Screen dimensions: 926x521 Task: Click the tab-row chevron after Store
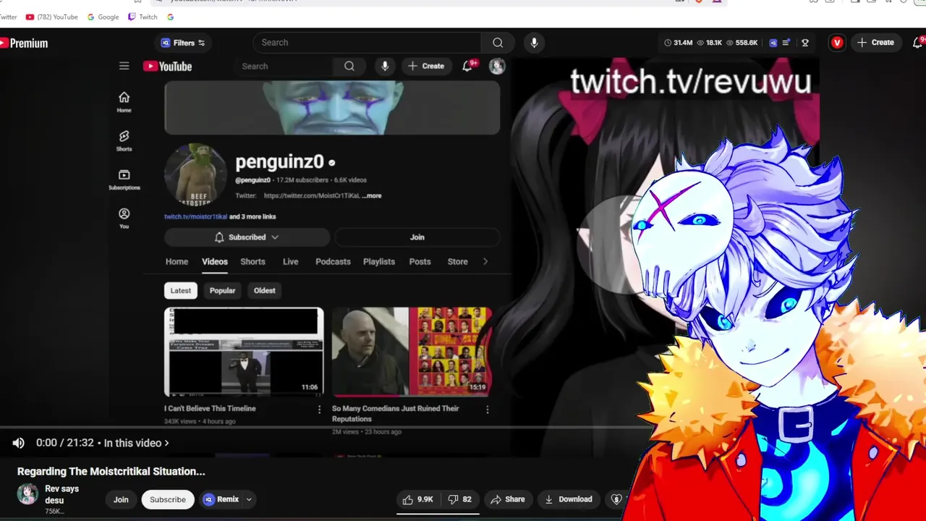pyautogui.click(x=485, y=261)
